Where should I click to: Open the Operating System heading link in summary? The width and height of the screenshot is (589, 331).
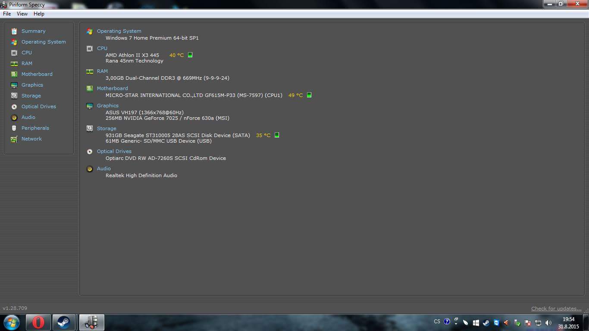[x=119, y=31]
